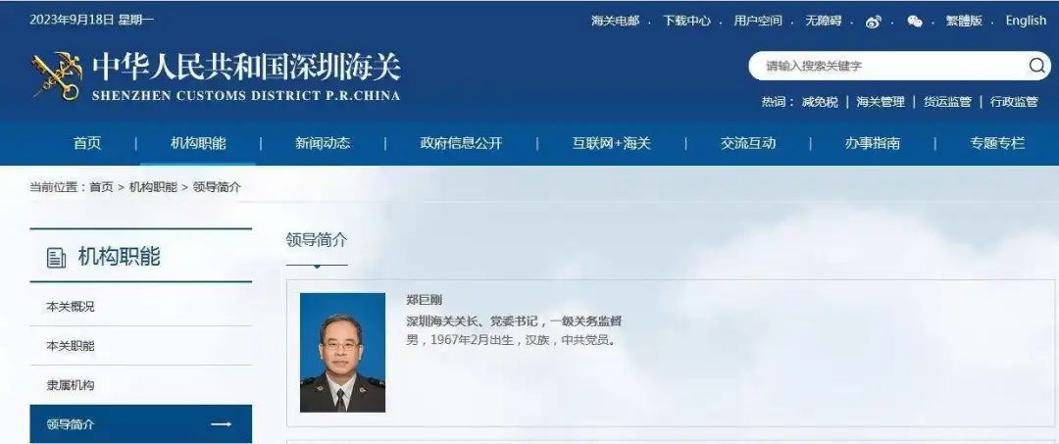Switch language to English

click(1026, 21)
